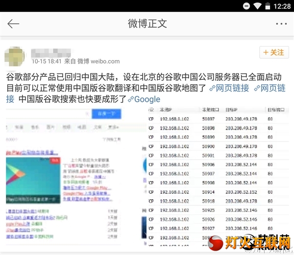Select port cell 50914 in table
The height and width of the screenshot is (255, 294).
[x=208, y=192]
